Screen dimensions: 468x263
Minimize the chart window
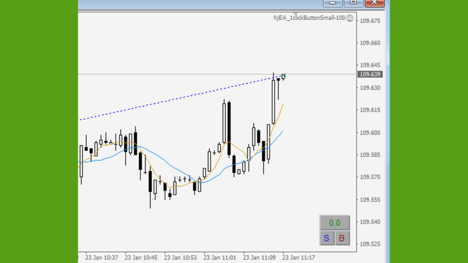coord(332,3)
